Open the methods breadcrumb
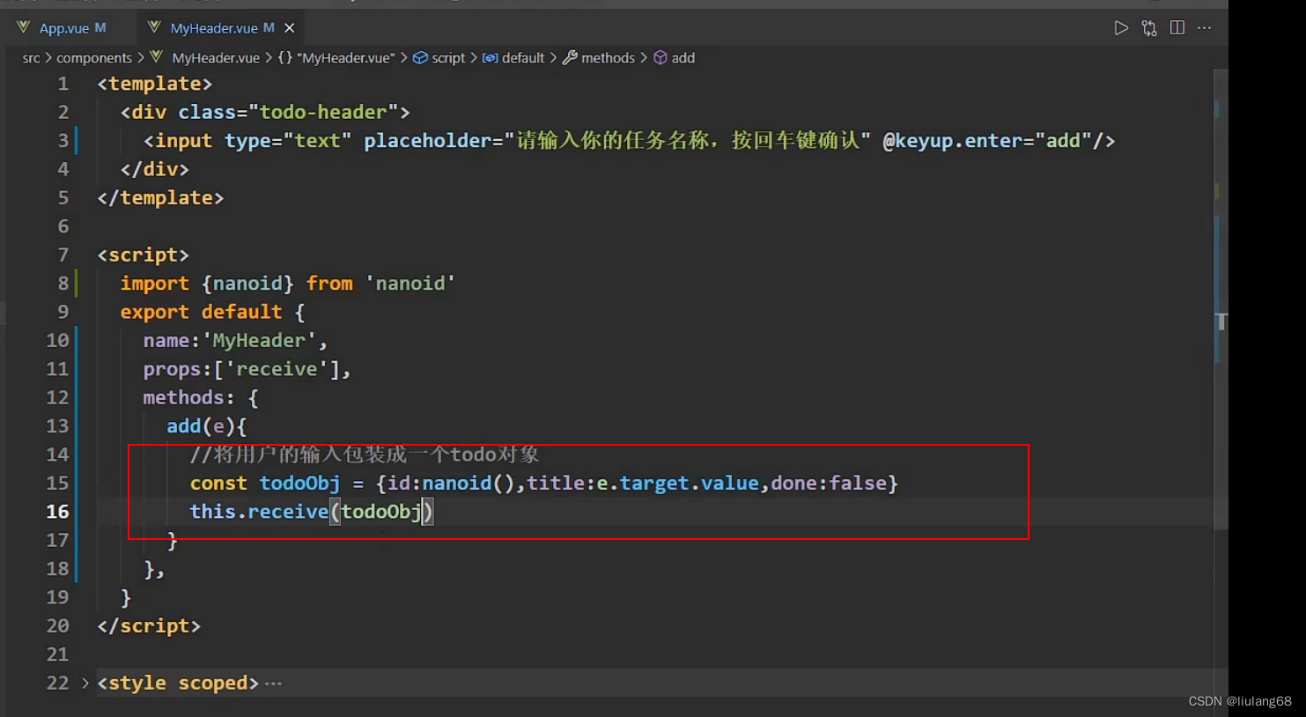Image resolution: width=1306 pixels, height=717 pixels. (x=599, y=58)
